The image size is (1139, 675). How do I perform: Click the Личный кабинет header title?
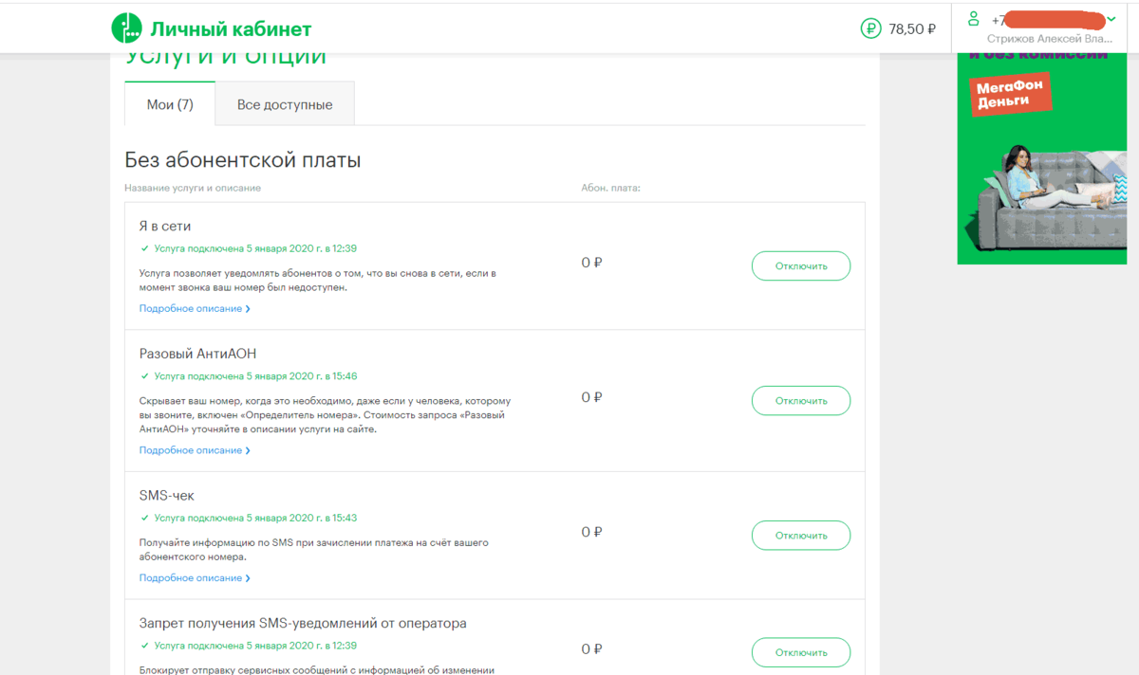(231, 29)
